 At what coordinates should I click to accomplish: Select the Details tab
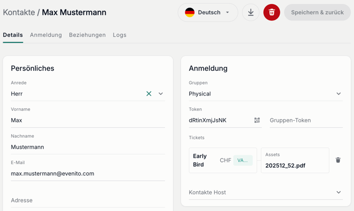tap(13, 35)
